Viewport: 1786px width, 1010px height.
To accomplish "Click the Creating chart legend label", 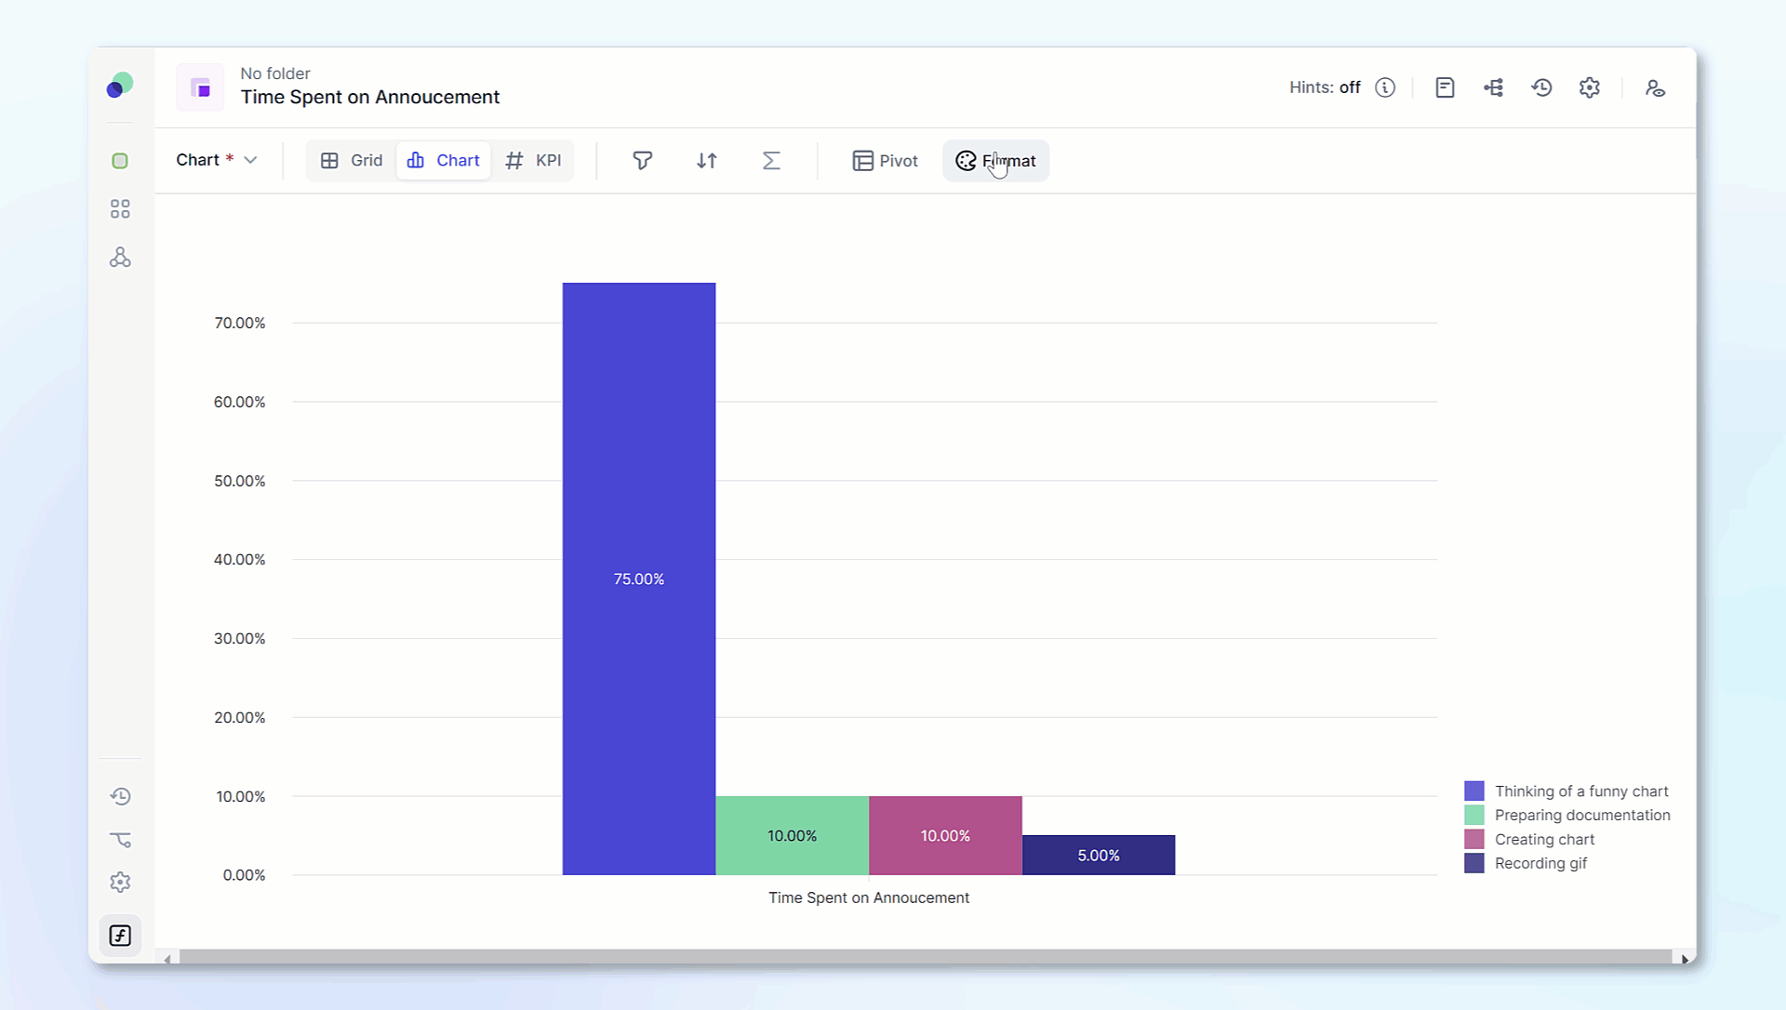I will tap(1544, 839).
